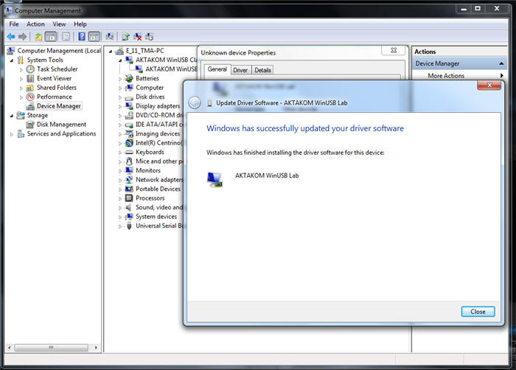Select Display adapters in device list
Screen dimensions: 516x370
(158, 106)
